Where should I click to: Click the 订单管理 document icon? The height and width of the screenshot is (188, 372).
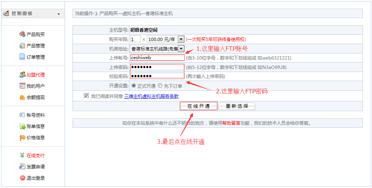pyautogui.click(x=22, y=57)
